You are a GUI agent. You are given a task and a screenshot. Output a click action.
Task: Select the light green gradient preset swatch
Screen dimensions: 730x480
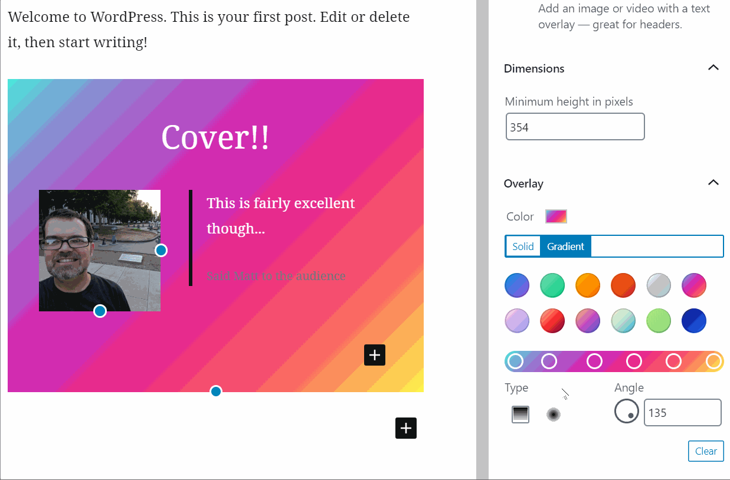659,321
